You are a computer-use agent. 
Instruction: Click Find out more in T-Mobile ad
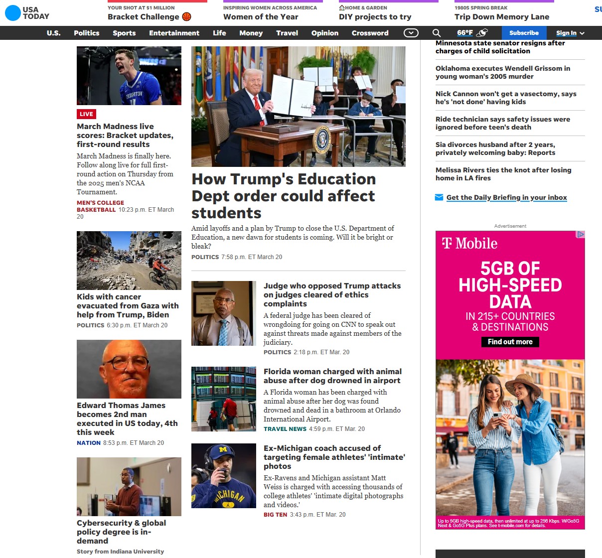click(x=510, y=342)
